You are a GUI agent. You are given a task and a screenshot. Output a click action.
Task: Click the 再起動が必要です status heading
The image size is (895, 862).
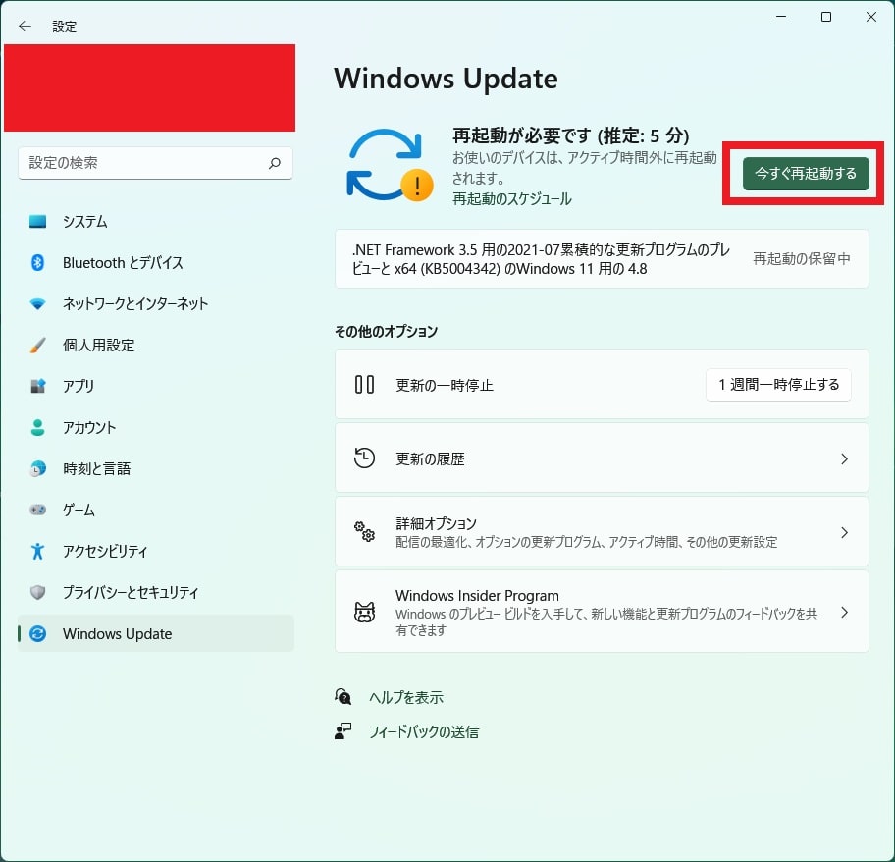tap(571, 135)
